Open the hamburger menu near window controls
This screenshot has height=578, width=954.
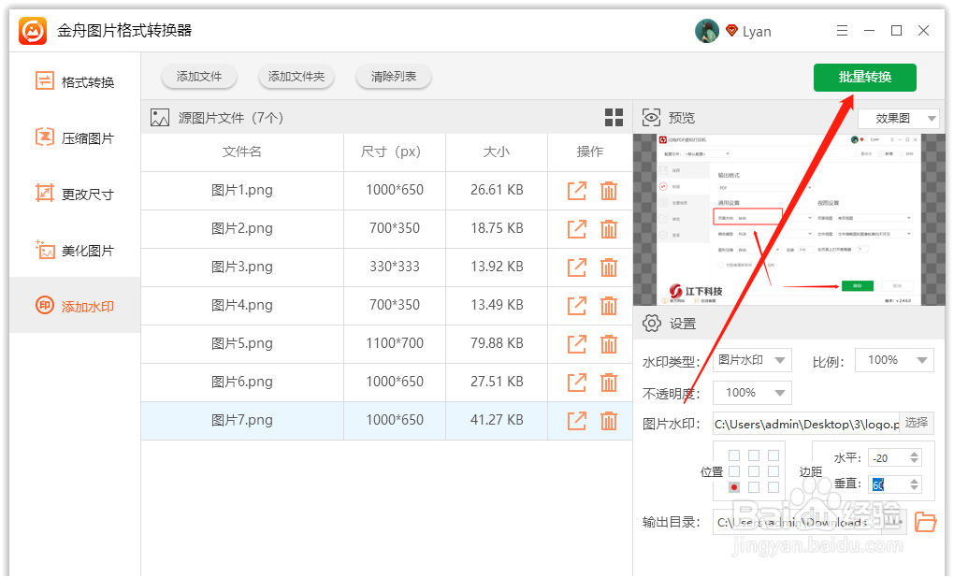842,30
